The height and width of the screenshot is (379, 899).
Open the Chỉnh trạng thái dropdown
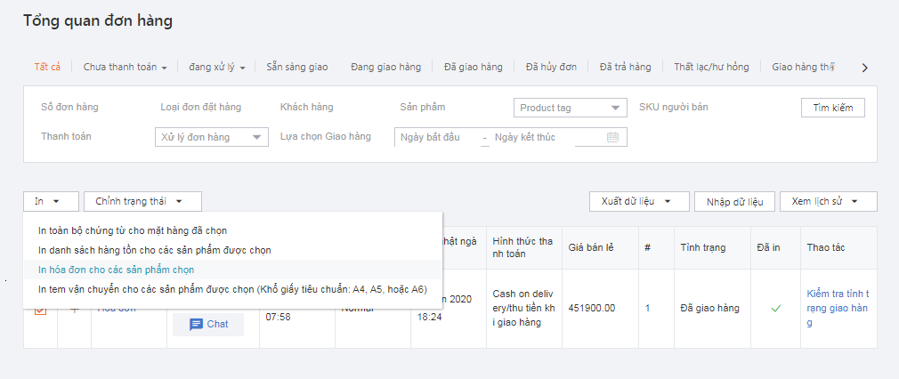(142, 202)
